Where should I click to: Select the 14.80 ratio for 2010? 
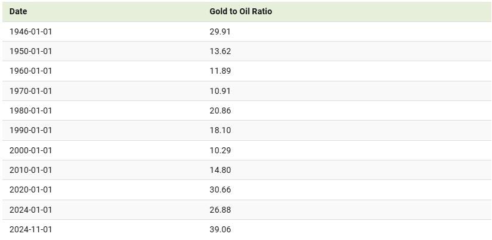[220, 170]
